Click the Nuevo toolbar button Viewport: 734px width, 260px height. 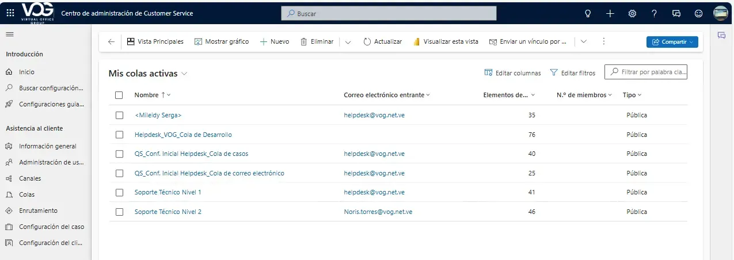tap(275, 41)
